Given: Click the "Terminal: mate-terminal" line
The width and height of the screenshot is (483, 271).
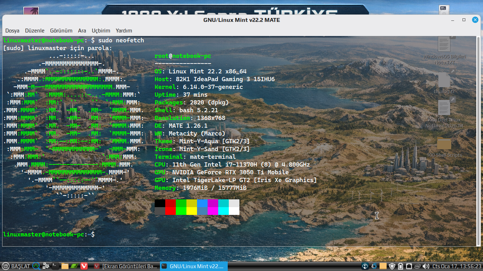Looking at the screenshot, I should coord(195,157).
